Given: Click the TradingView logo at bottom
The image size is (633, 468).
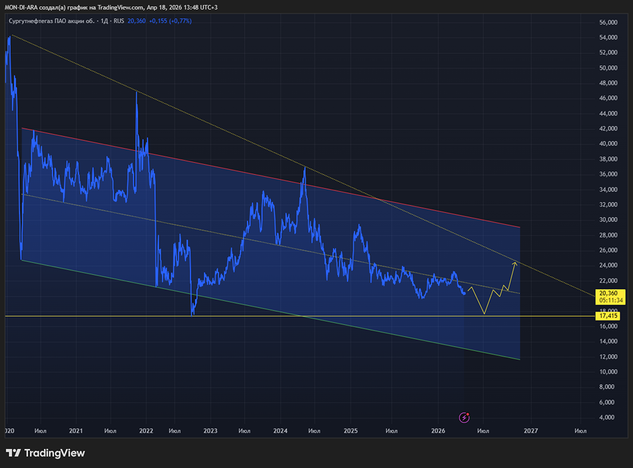Looking at the screenshot, I should 45,453.
